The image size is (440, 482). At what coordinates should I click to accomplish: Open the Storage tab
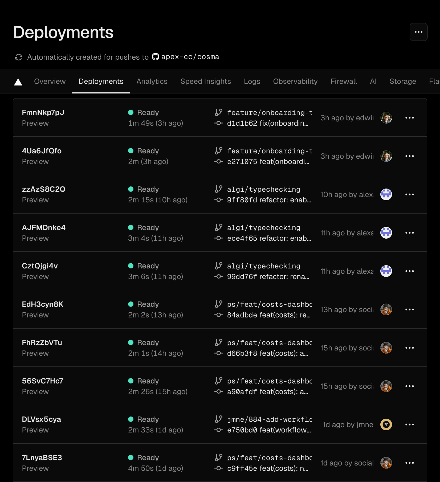(x=403, y=81)
